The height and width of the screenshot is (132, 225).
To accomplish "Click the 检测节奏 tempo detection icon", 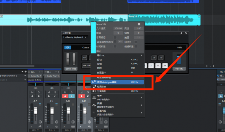I will (x=94, y=86).
